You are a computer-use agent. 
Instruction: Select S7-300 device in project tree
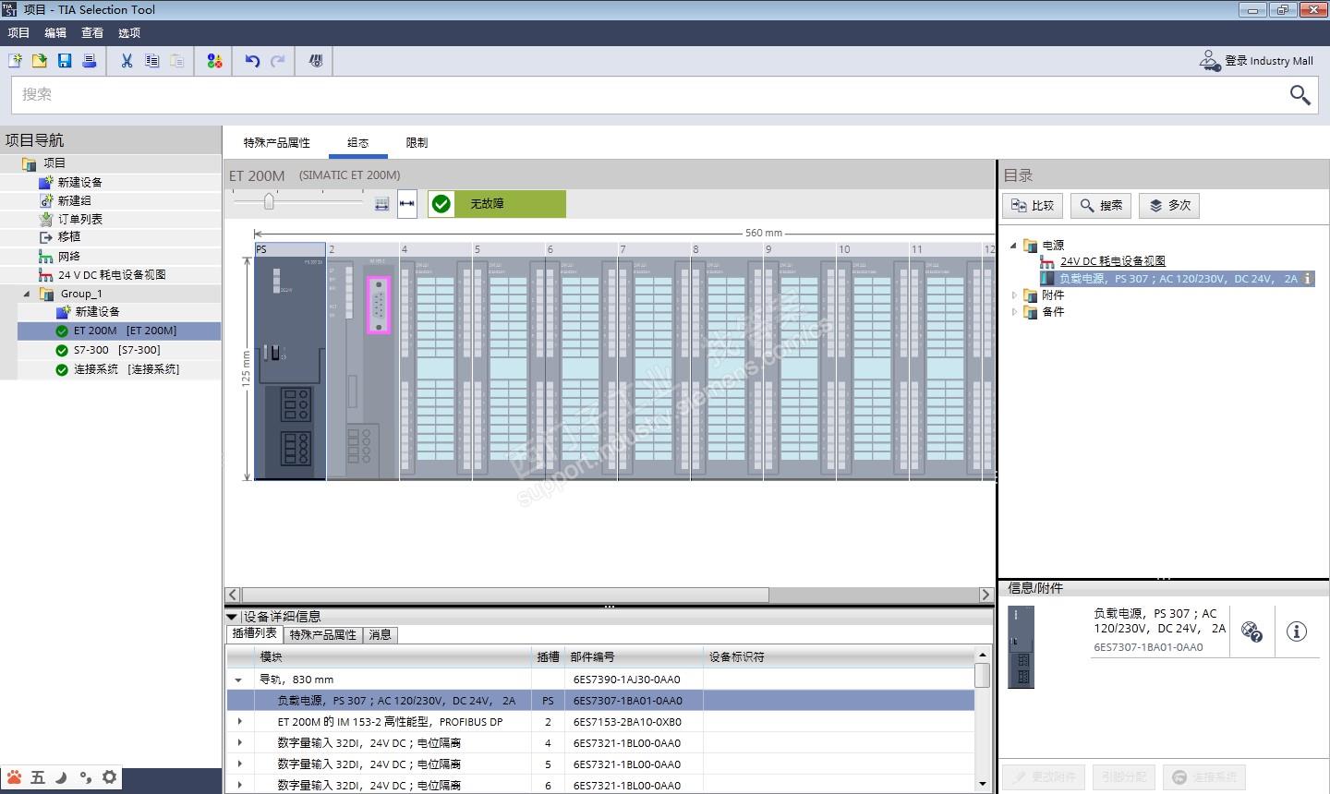(x=117, y=350)
